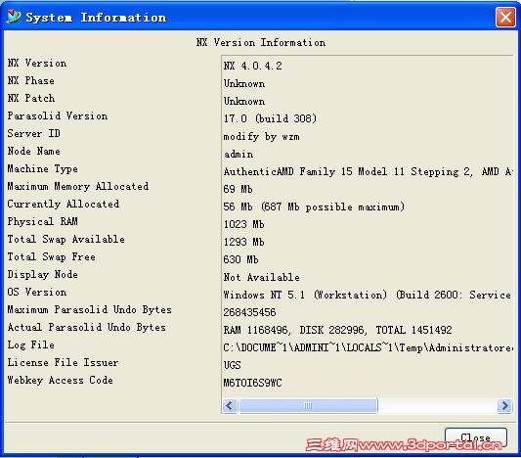Select the 'modify by wzm' value
This screenshot has width=521, height=458.
point(262,136)
